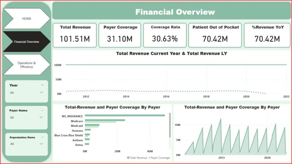The width and height of the screenshot is (292, 164).
Task: Click the chevron beside the Organization Name header
Action: point(42,137)
